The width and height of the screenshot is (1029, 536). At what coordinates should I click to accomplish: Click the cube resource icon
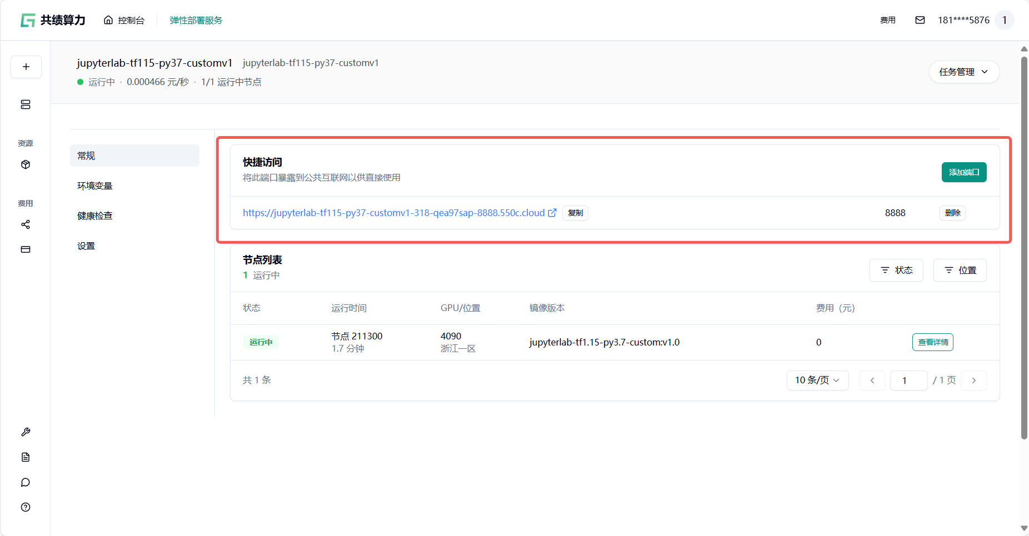[x=26, y=164]
